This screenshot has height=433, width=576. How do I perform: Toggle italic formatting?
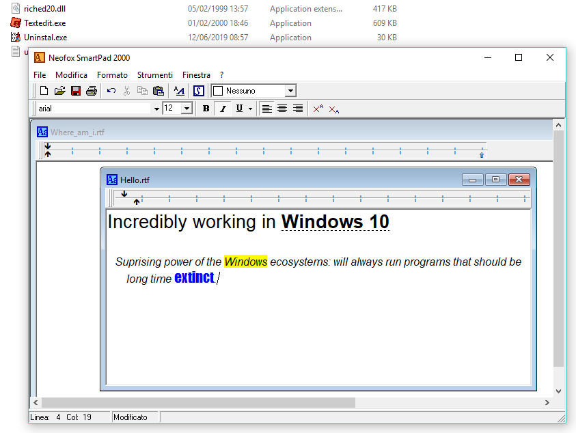click(x=223, y=109)
